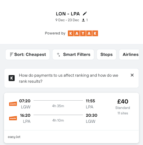Click the LON - LPA route title
The width and height of the screenshot is (143, 145).
[68, 14]
